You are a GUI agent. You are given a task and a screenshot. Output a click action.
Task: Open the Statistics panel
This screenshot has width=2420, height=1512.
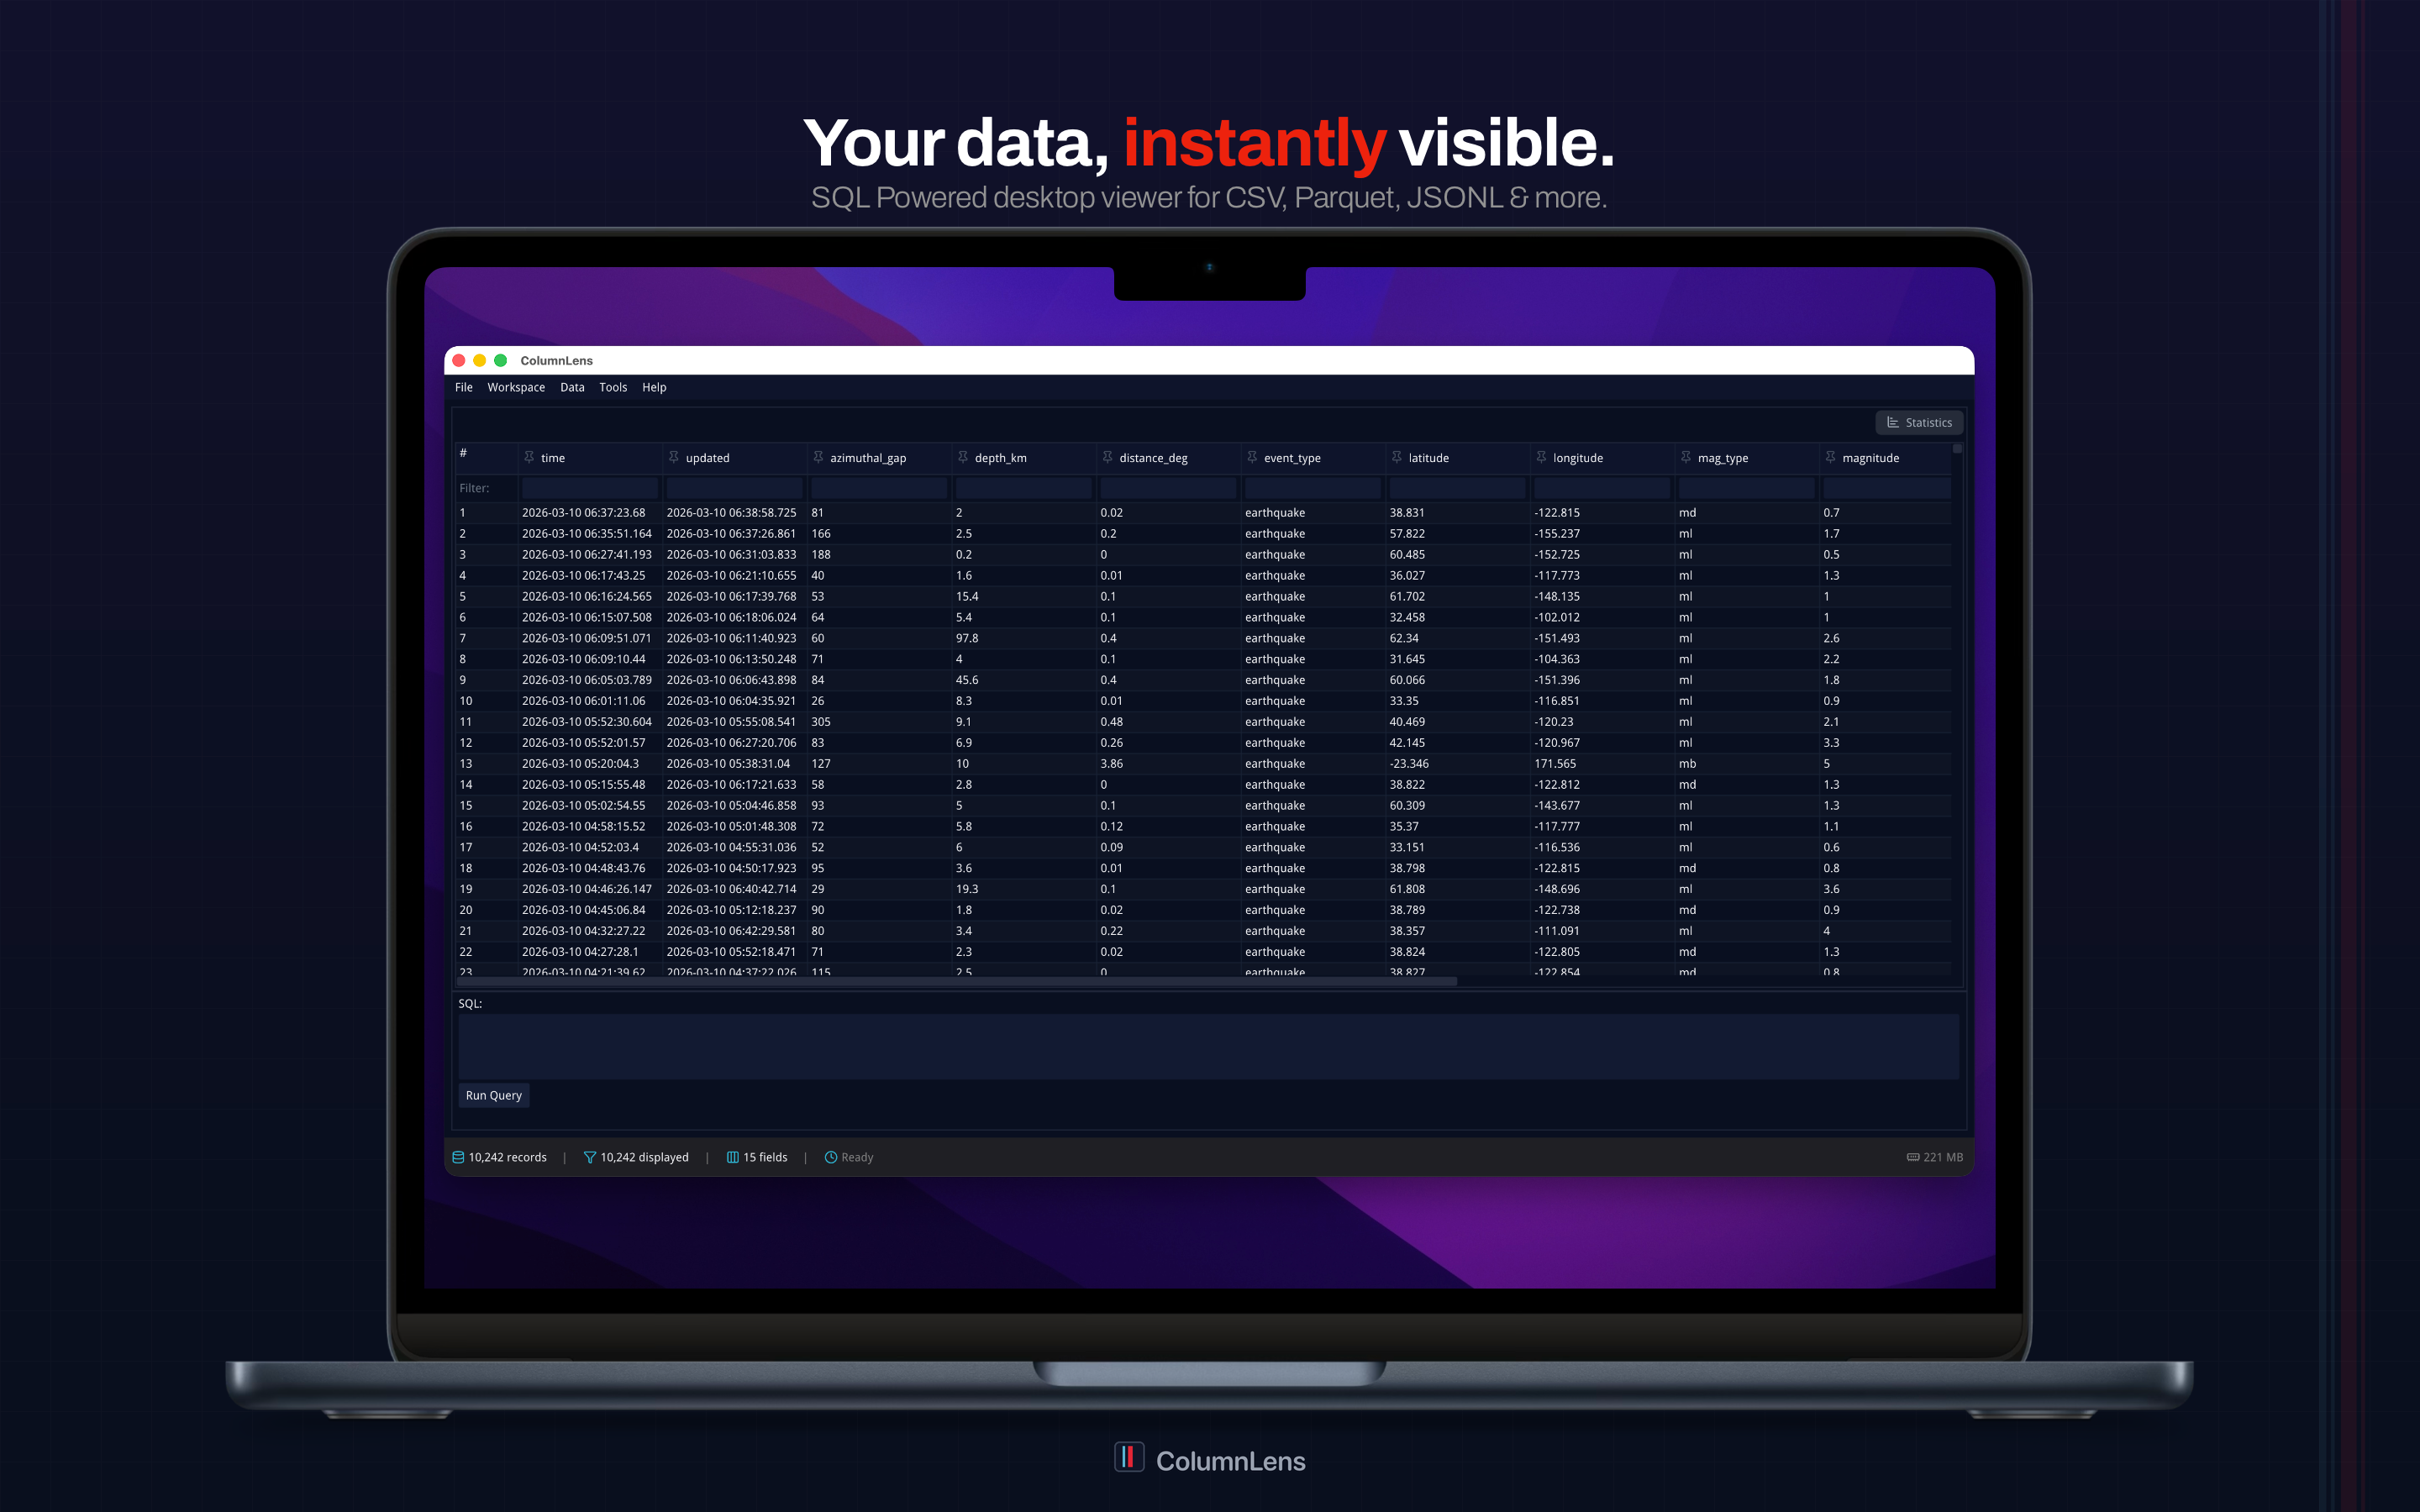[x=1919, y=422]
